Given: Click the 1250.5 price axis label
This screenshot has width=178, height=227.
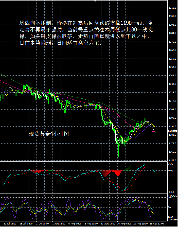Looking at the screenshot, I should [x=172, y=67].
